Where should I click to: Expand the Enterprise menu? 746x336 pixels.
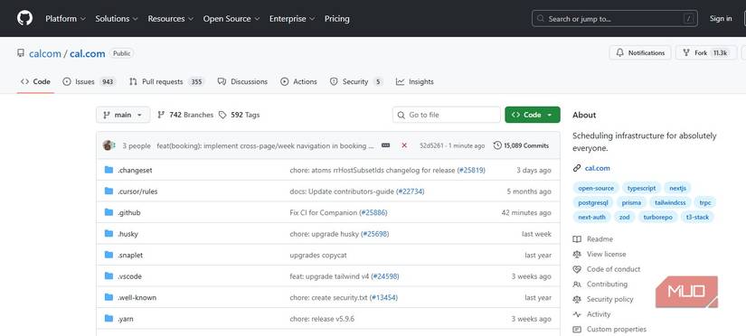pyautogui.click(x=292, y=19)
